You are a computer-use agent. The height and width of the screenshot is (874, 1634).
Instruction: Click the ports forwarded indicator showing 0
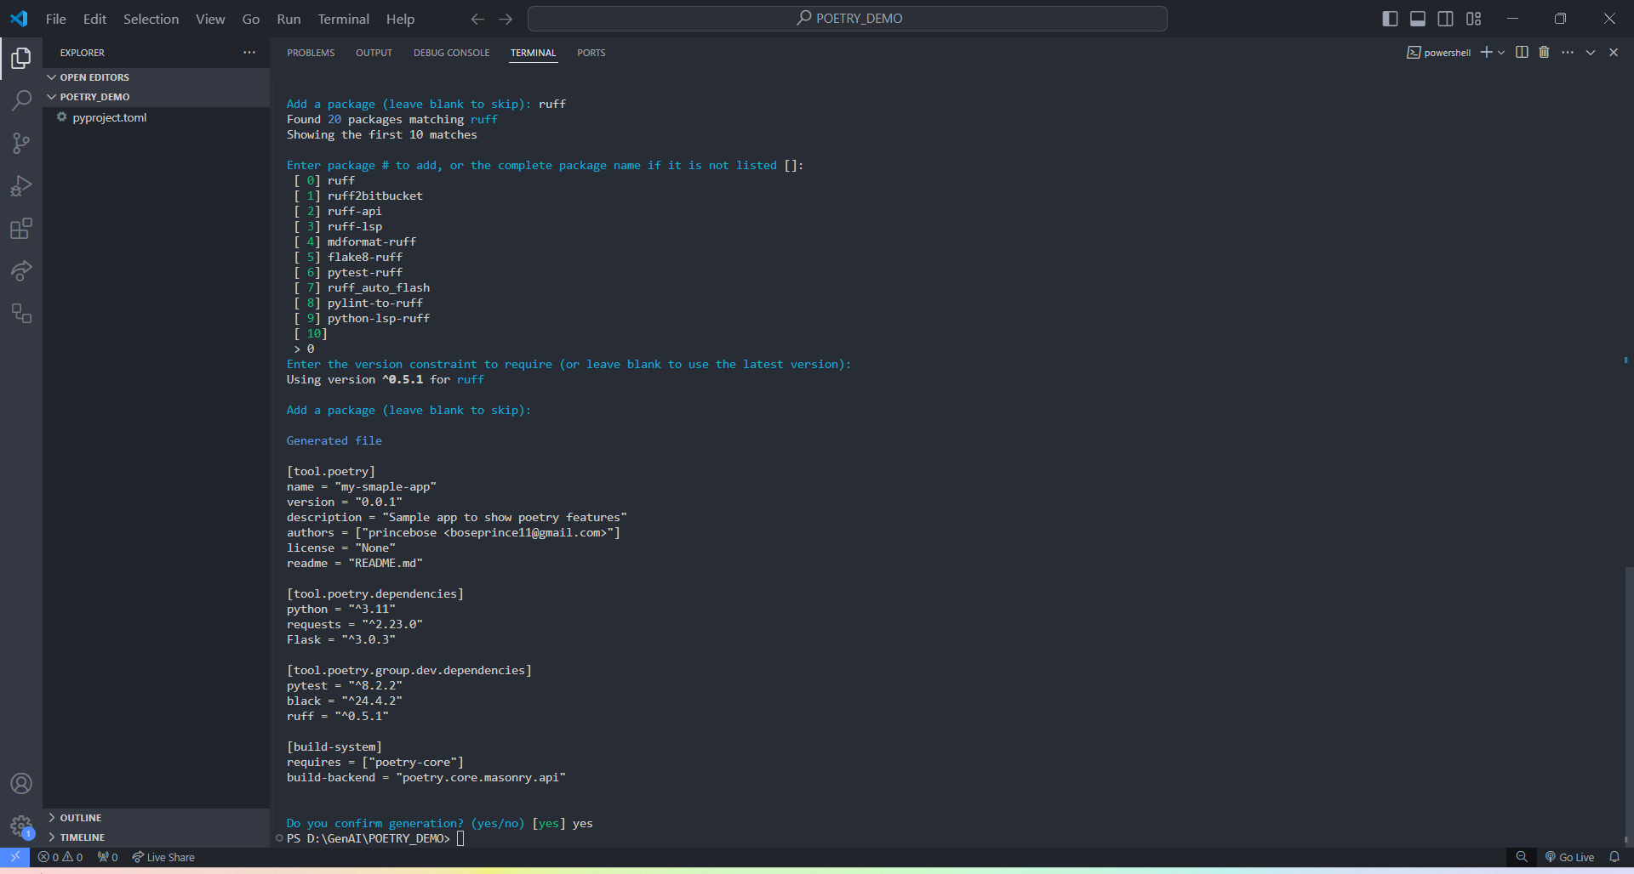tap(107, 857)
